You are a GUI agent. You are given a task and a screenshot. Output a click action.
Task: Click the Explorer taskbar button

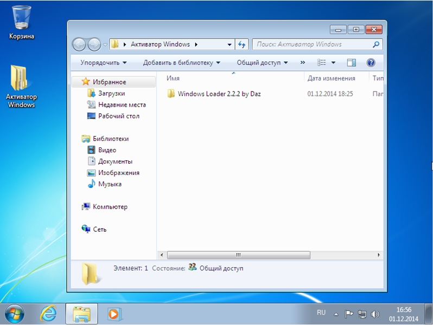[81, 314]
